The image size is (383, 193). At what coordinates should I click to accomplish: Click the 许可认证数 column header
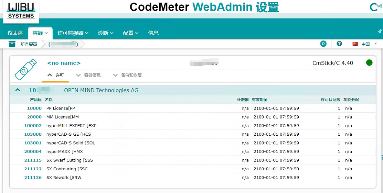click(x=330, y=100)
